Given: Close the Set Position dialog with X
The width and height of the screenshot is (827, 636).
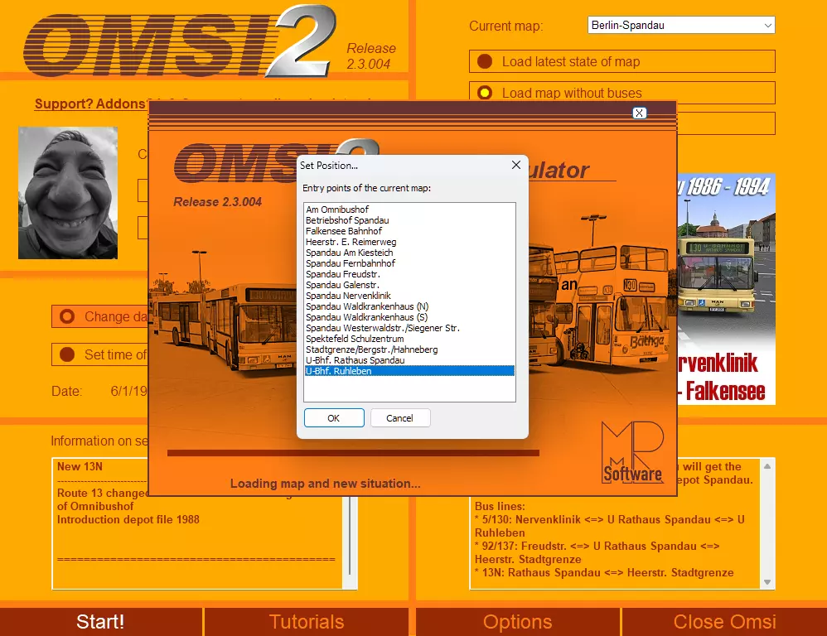Looking at the screenshot, I should point(515,165).
